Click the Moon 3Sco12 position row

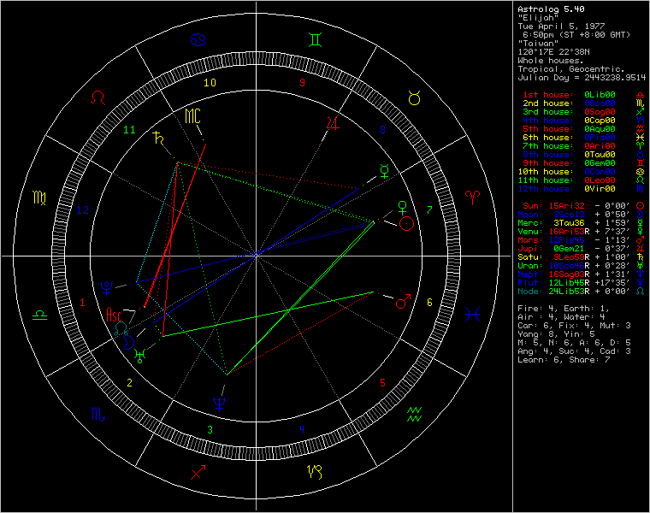point(581,215)
